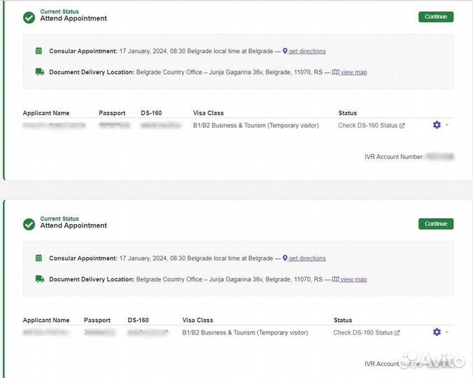473x378 pixels.
Task: Click the green checkmark status icon in the top card
Action: [29, 17]
